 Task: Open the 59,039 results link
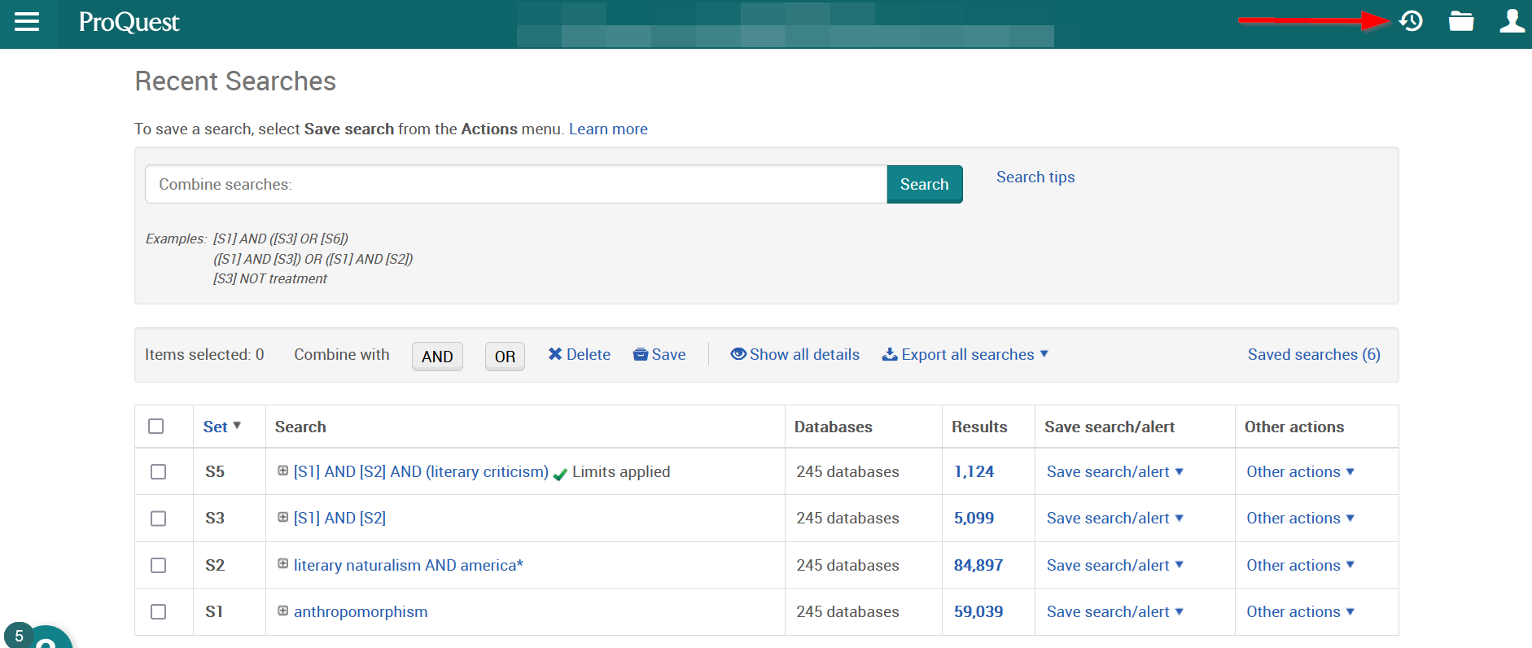[x=978, y=611]
